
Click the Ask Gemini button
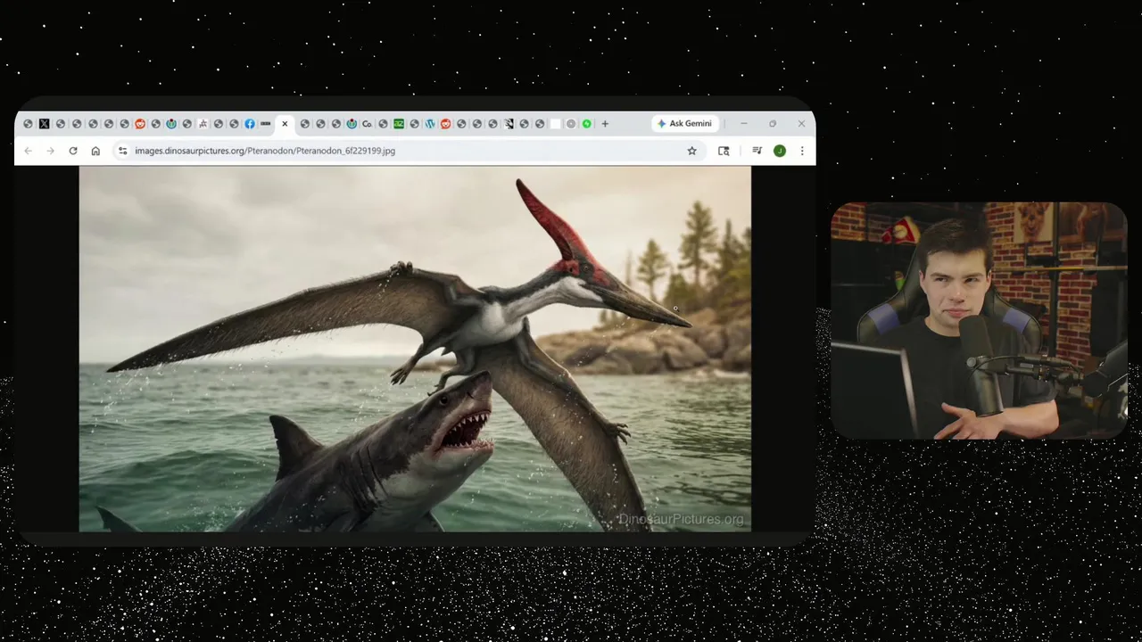coord(684,124)
